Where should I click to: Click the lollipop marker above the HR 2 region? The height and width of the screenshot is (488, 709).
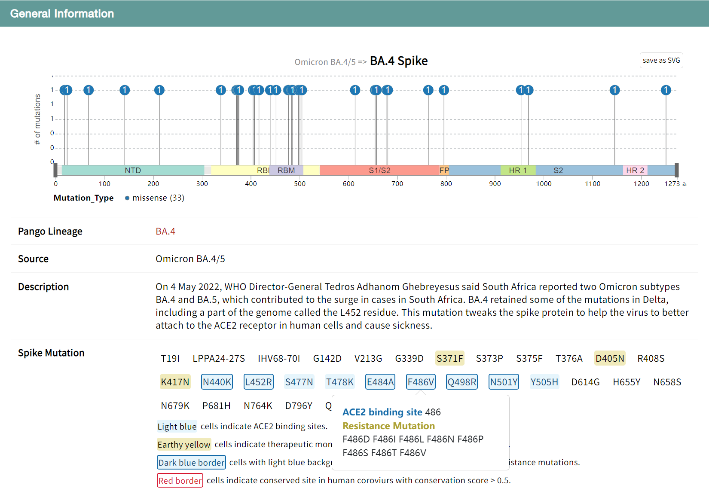click(614, 90)
